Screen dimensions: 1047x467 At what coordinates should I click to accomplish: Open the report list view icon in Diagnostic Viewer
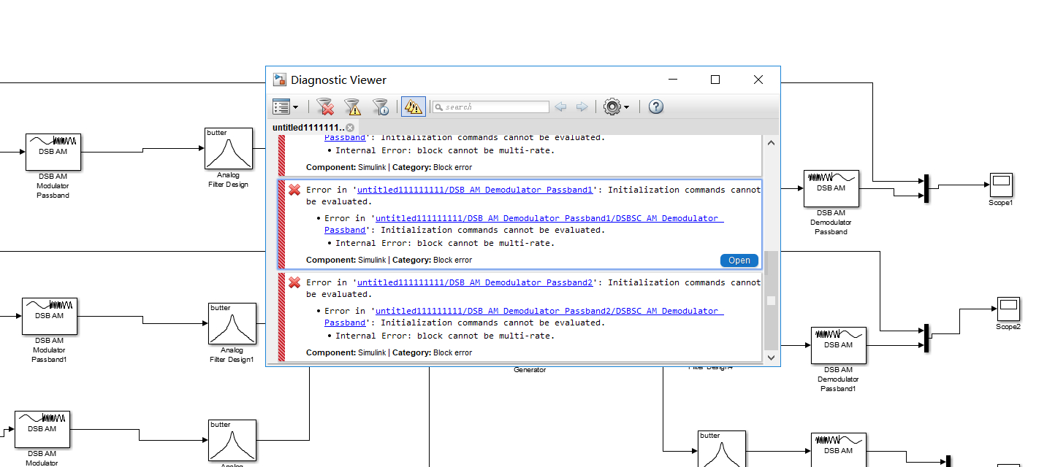281,107
